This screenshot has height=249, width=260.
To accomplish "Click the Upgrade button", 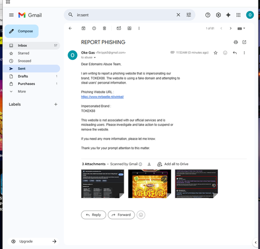I will (x=33, y=241).
